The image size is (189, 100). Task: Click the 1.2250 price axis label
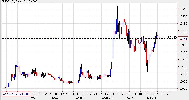point(183,52)
